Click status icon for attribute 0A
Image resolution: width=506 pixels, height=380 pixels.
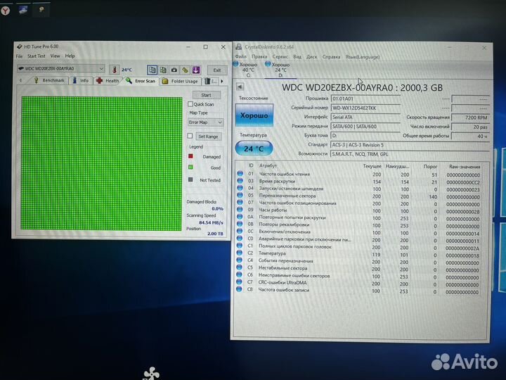tap(240, 217)
